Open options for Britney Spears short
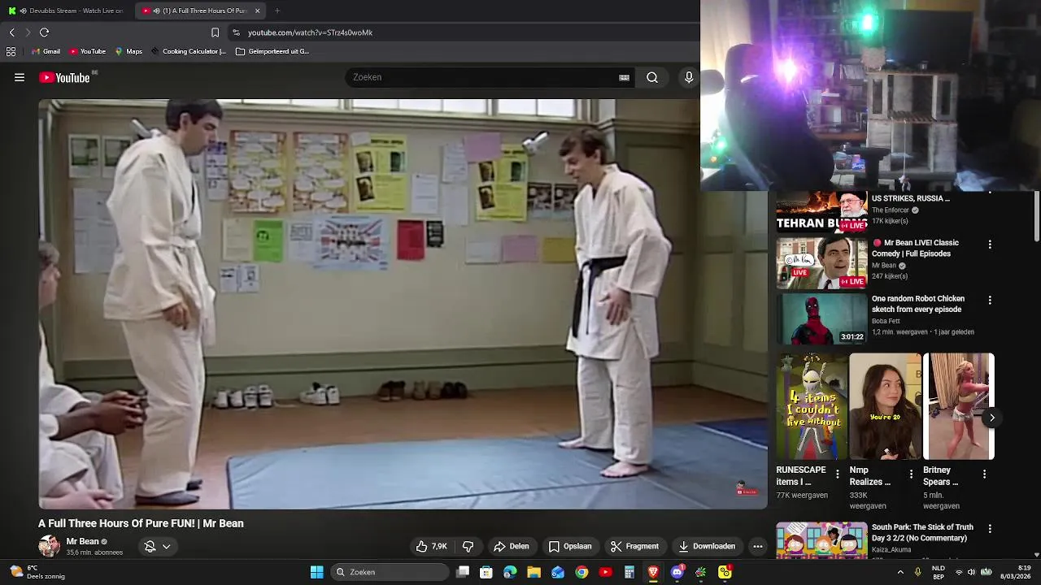This screenshot has height=585, width=1041. tap(984, 474)
